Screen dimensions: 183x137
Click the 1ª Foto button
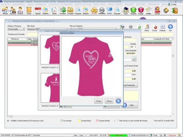coord(98,101)
